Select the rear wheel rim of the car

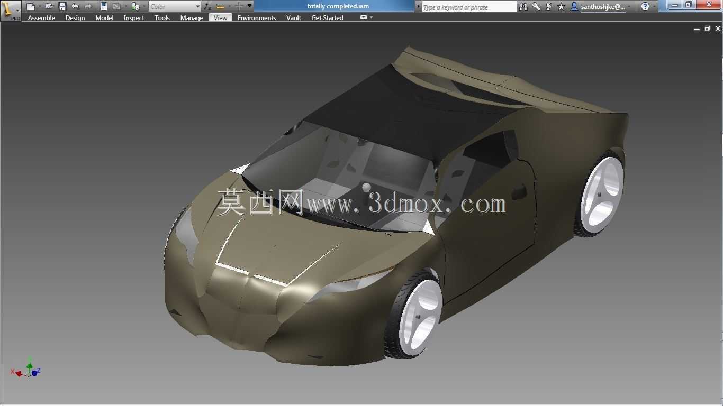(602, 194)
